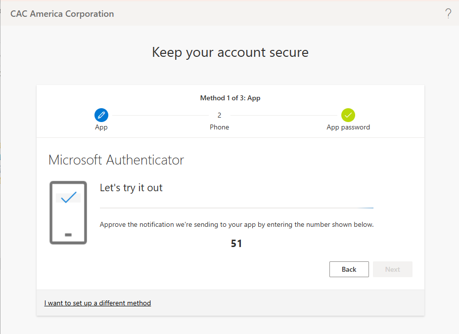Viewport: 459px width, 334px height.
Task: Click the verification number 51
Action: pyautogui.click(x=236, y=244)
